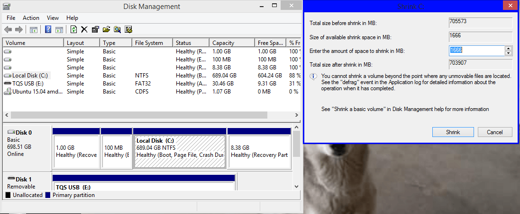Click the Back arrow toolbar icon
The height and width of the screenshot is (214, 520).
(8, 29)
